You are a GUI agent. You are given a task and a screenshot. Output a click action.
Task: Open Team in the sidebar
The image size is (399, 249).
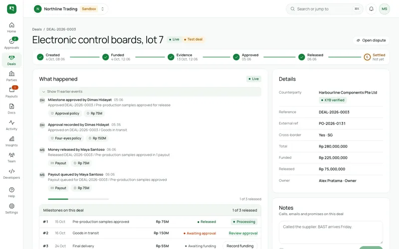coord(11,157)
